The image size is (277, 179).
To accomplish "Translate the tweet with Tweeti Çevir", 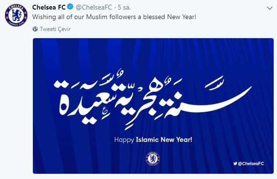I will pos(55,29).
